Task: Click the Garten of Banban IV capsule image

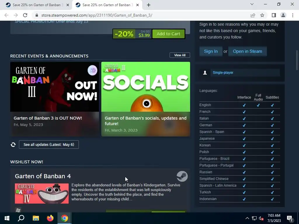Action: pos(42,194)
